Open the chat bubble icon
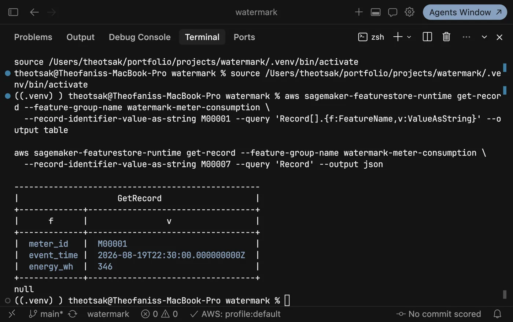Image resolution: width=513 pixels, height=322 pixels. pos(392,12)
